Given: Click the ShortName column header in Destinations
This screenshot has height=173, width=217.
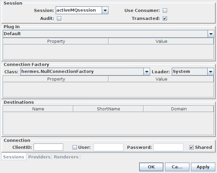Looking at the screenshot, I should click(x=108, y=109).
